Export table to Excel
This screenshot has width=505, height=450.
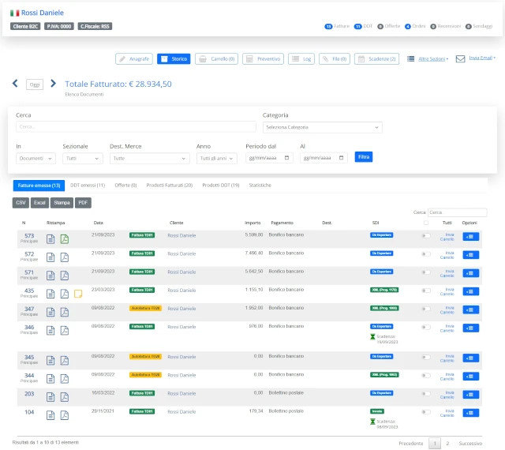click(x=39, y=203)
